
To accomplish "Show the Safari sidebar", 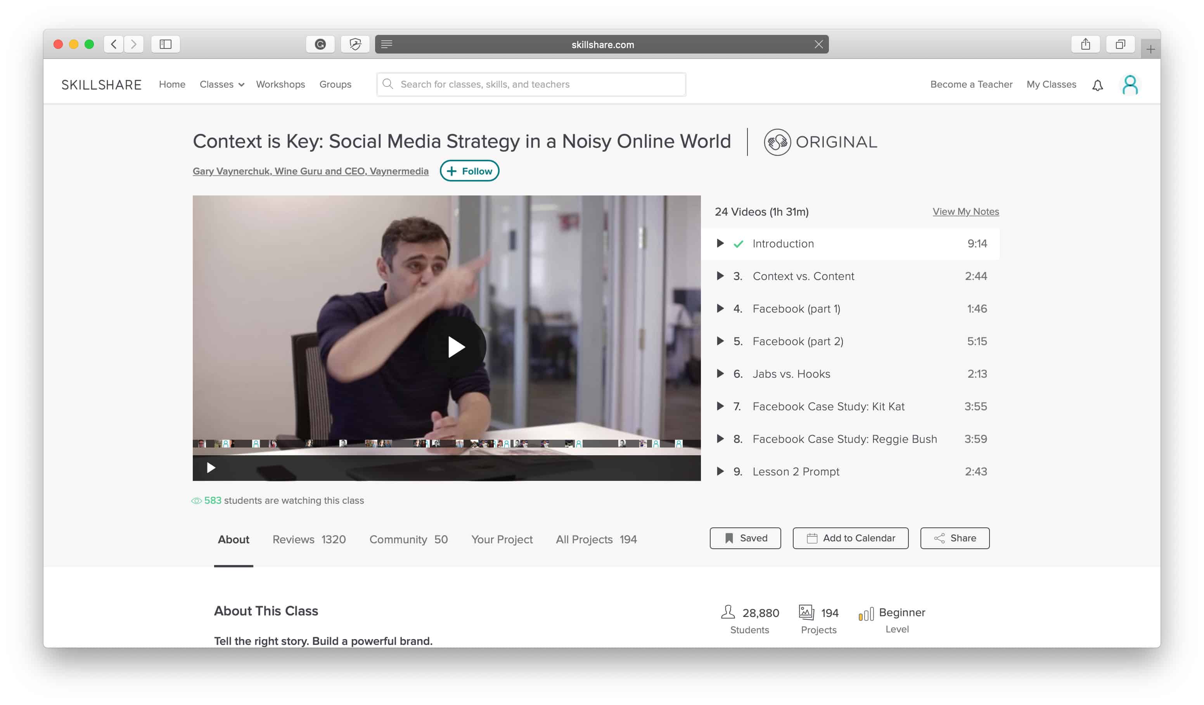I will tap(165, 45).
